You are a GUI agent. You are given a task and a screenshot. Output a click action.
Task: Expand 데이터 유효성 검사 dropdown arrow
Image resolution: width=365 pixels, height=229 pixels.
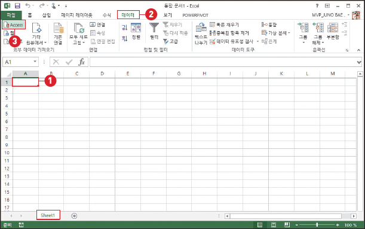(x=257, y=41)
